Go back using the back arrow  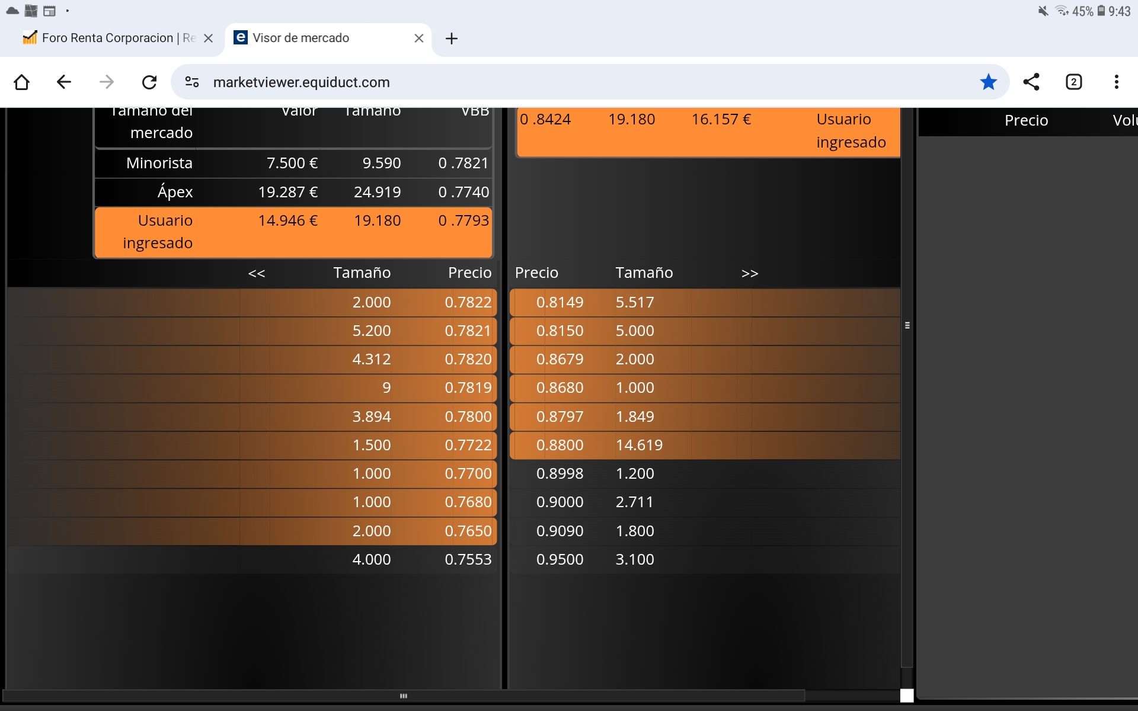64,82
